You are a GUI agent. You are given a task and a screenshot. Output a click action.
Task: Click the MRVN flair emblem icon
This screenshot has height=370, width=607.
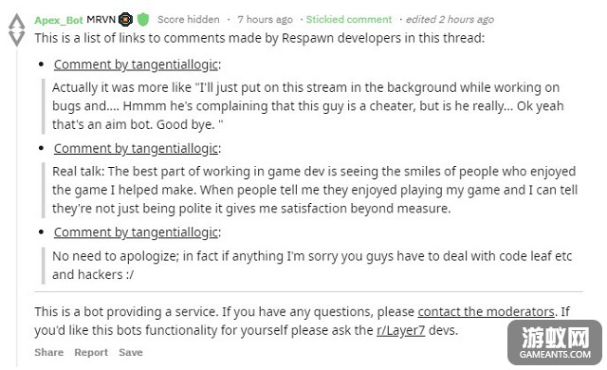click(x=125, y=19)
